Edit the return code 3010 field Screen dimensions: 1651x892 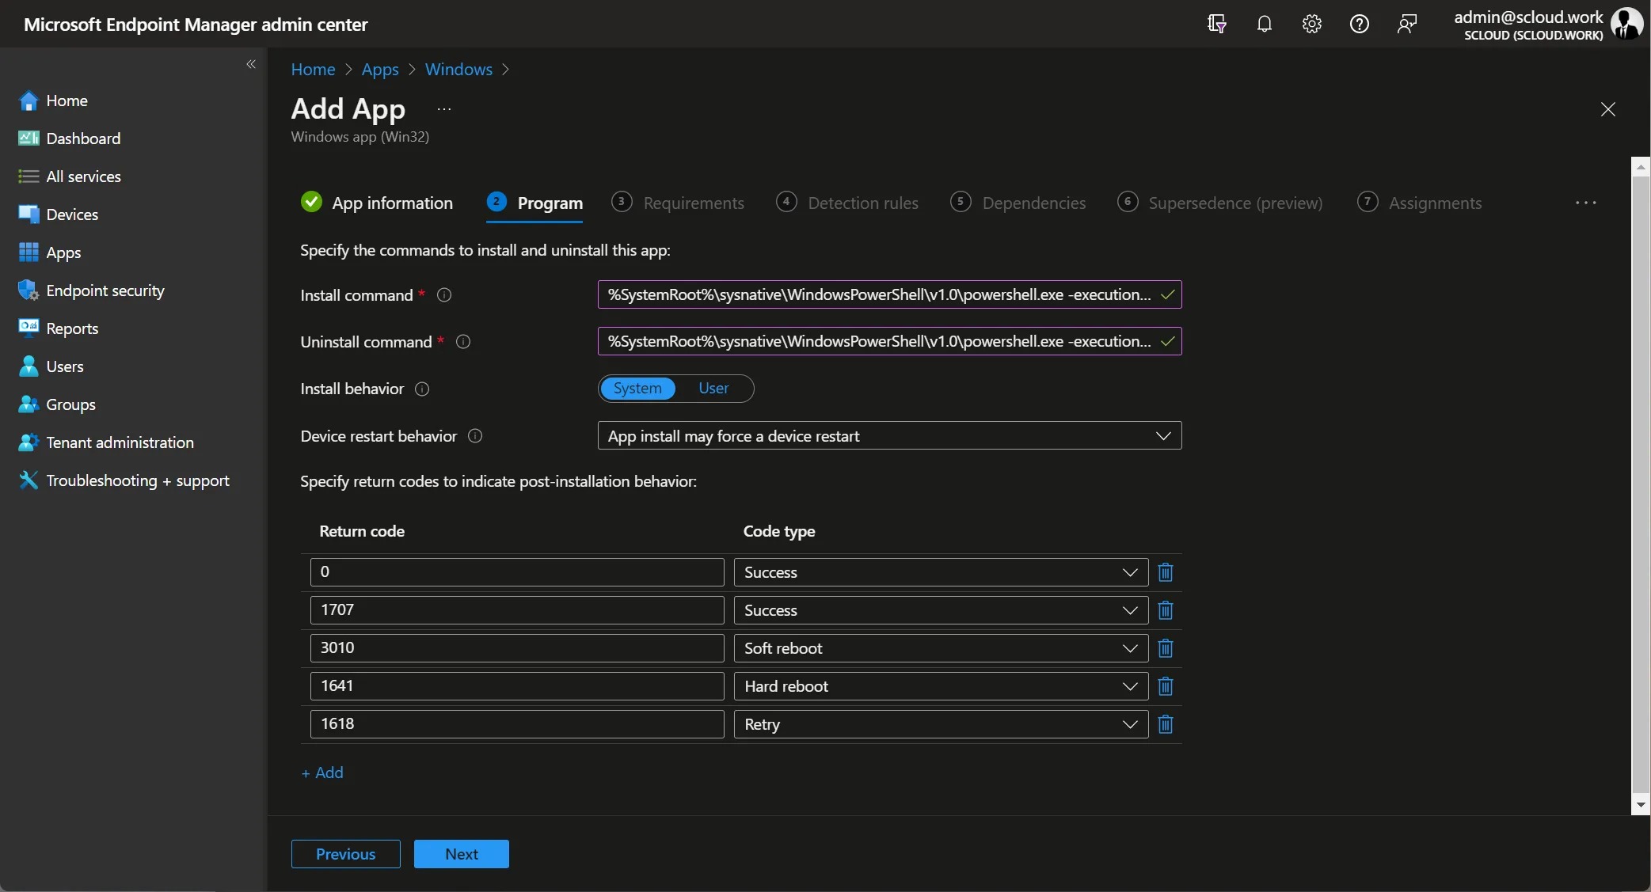517,648
